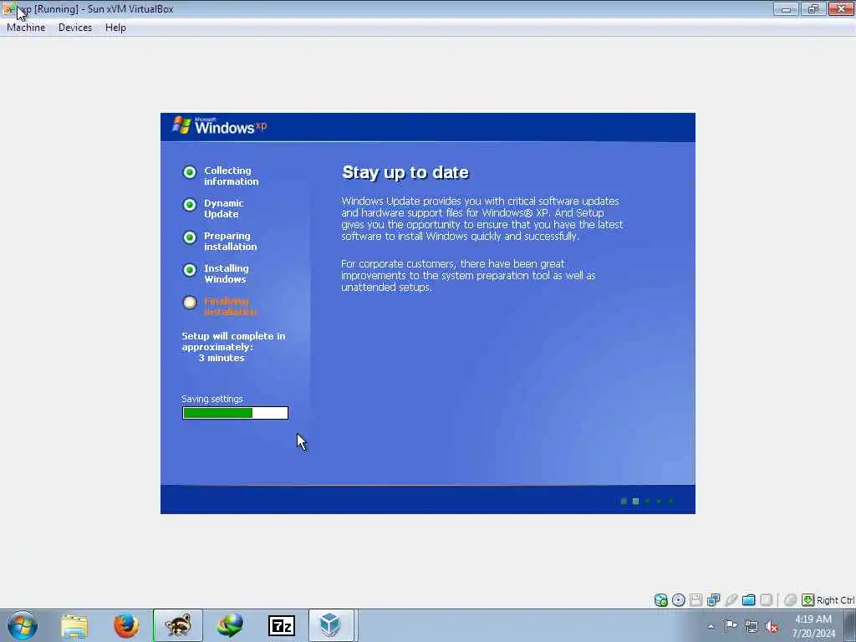This screenshot has width=856, height=642.
Task: Click the mouse integration status icon
Action: (790, 600)
